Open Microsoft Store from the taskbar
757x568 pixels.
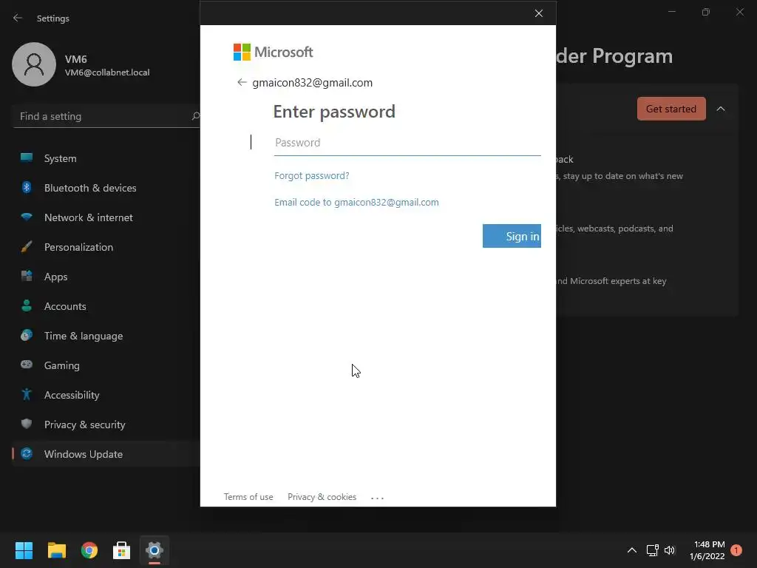tap(122, 550)
